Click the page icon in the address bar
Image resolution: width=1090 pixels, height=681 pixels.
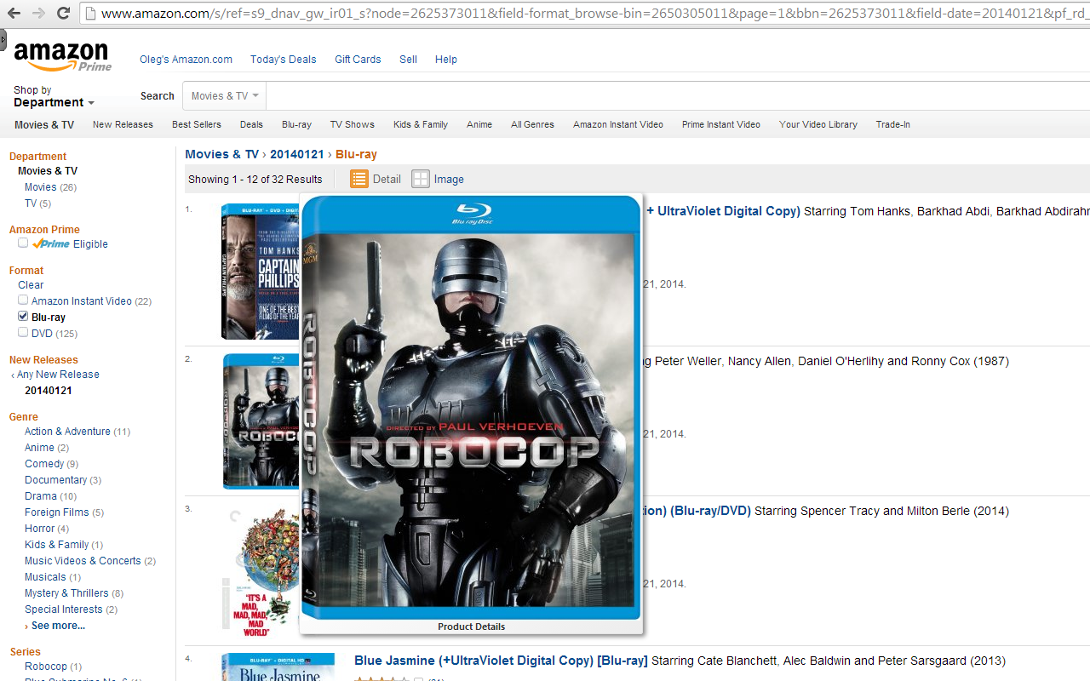tap(89, 13)
